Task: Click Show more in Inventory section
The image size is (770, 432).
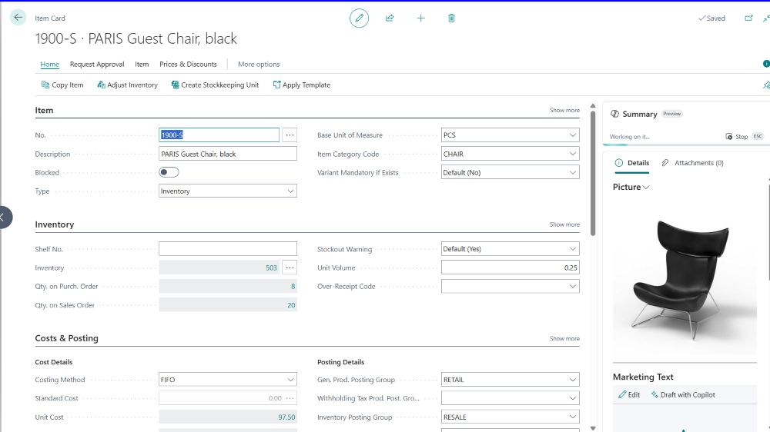Action: (564, 225)
